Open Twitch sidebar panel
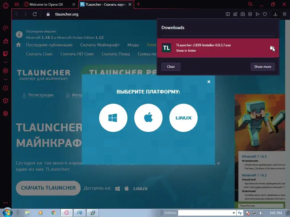 click(x=6, y=54)
